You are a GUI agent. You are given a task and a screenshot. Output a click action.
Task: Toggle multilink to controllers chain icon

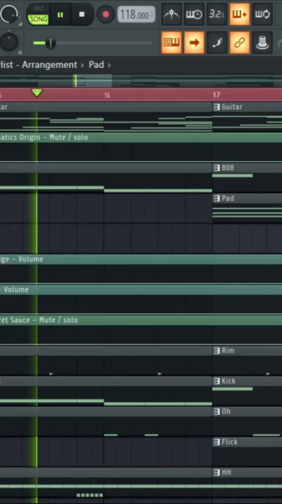point(240,42)
